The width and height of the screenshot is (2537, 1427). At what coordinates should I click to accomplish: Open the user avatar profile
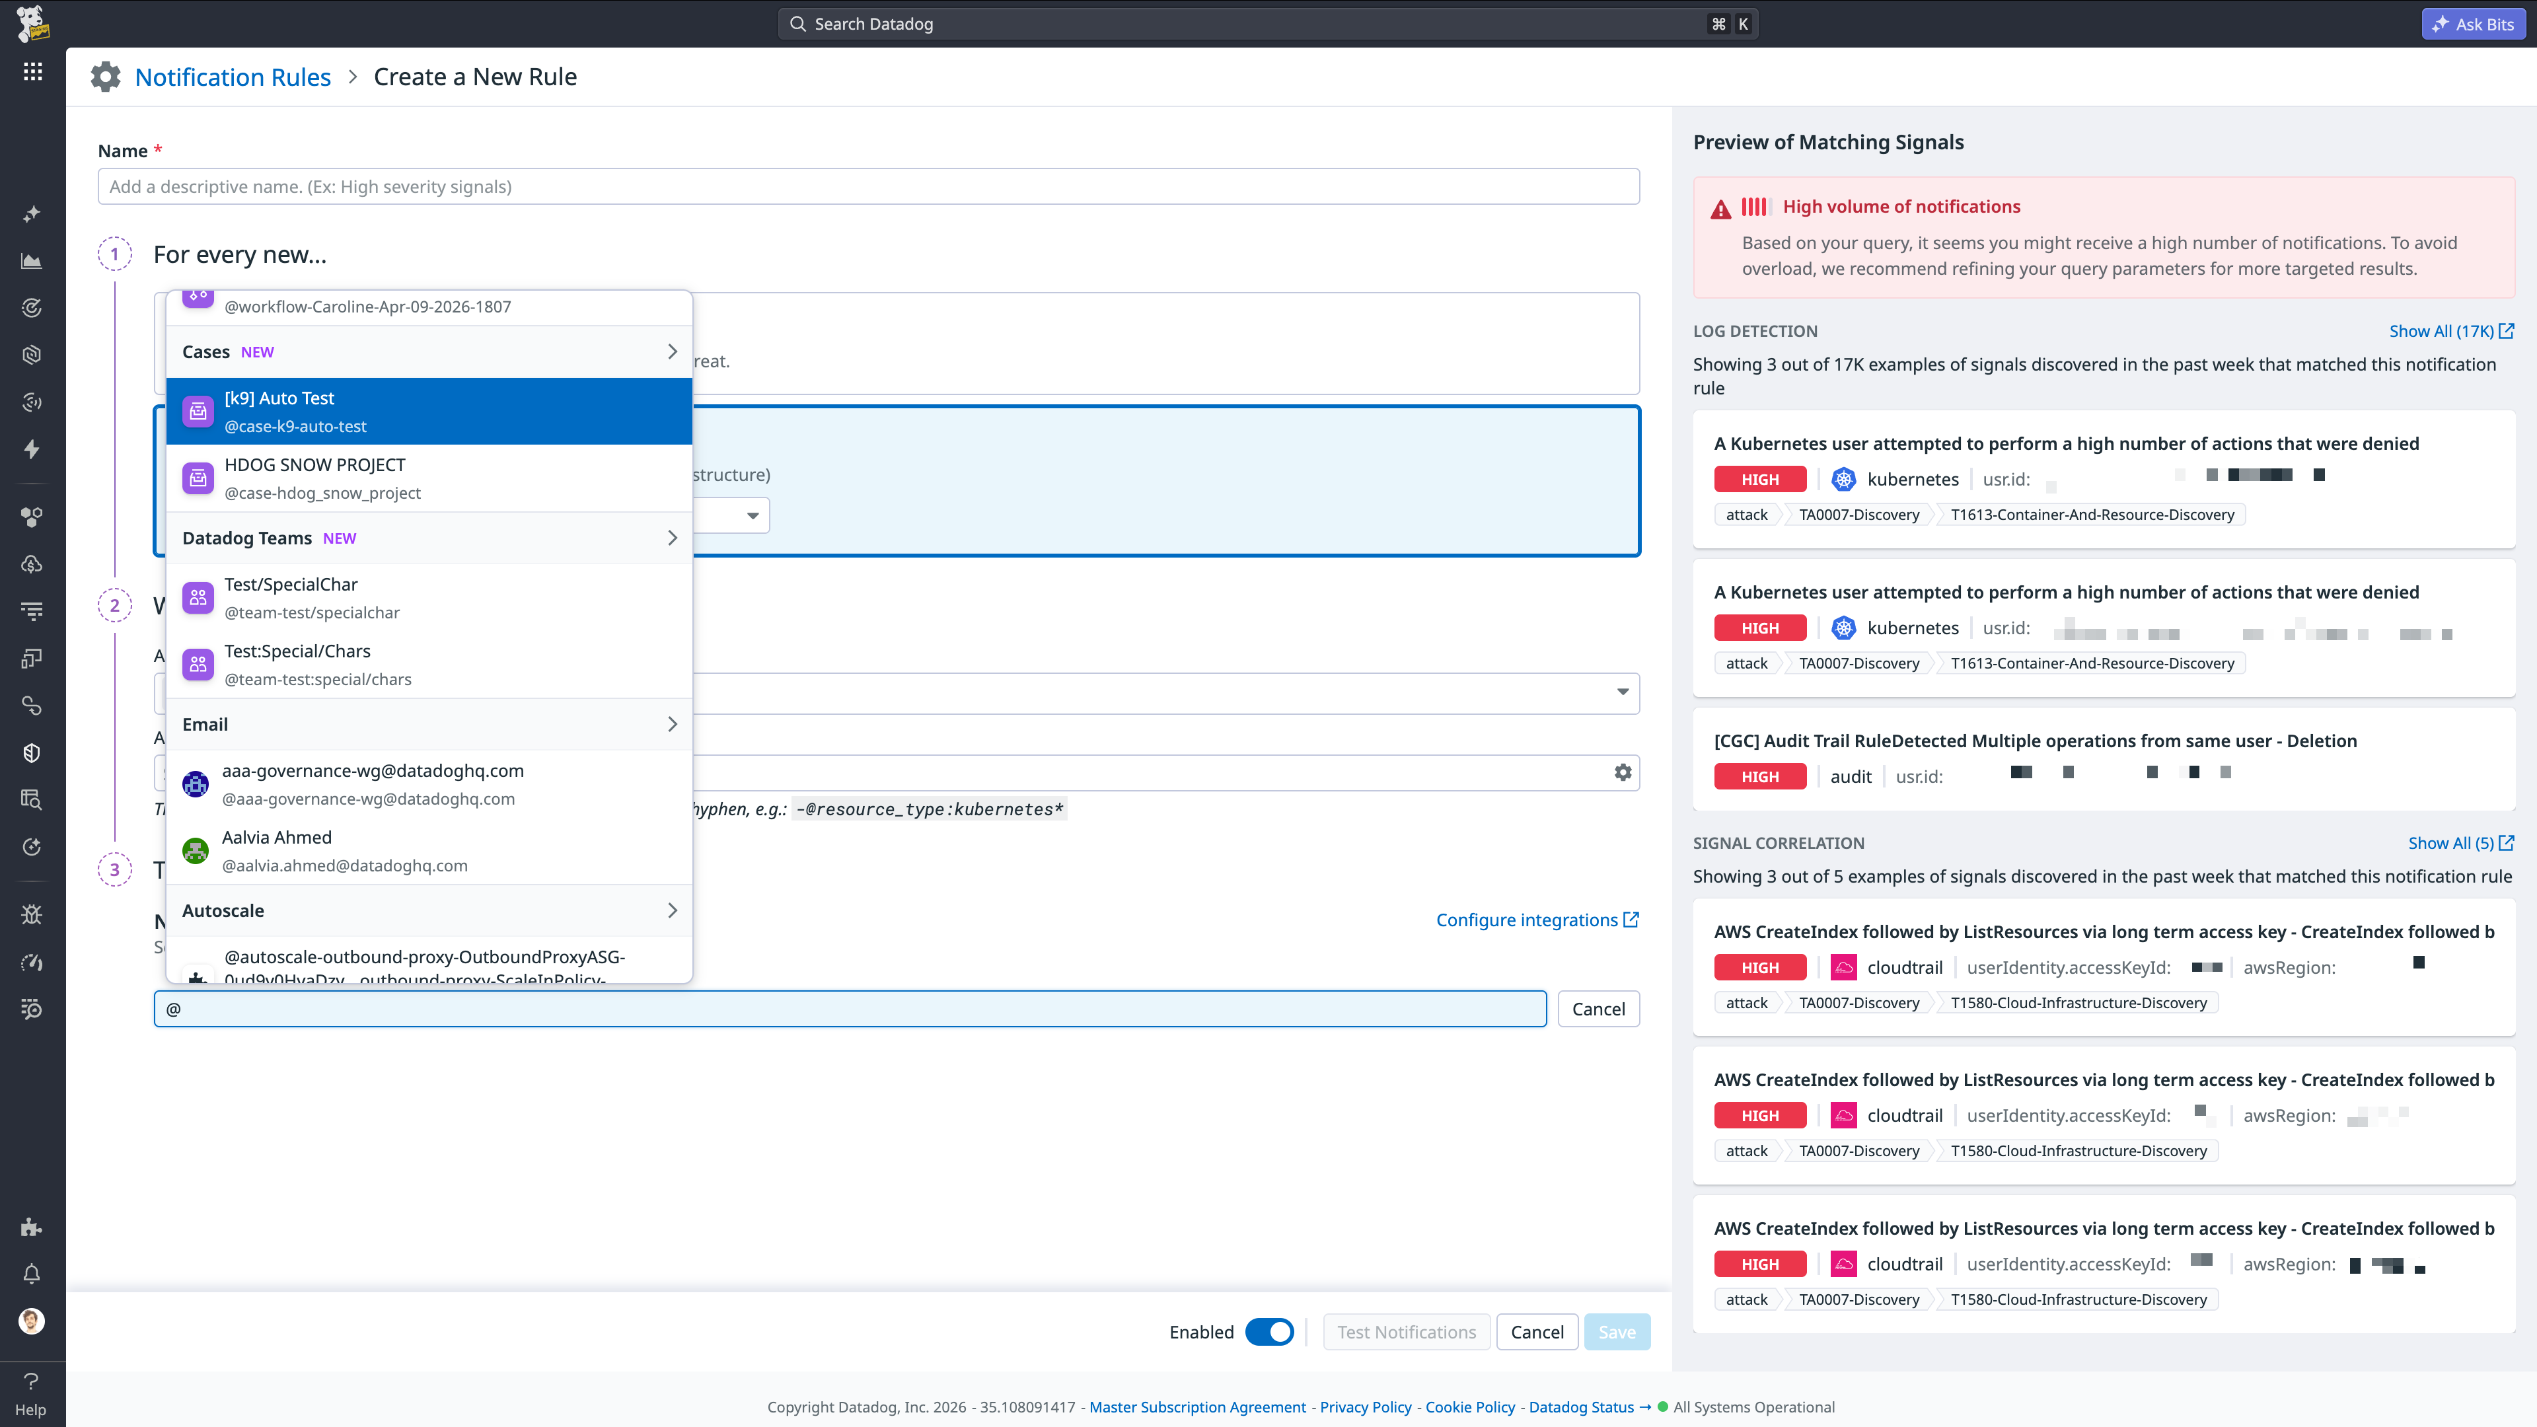tap(32, 1321)
